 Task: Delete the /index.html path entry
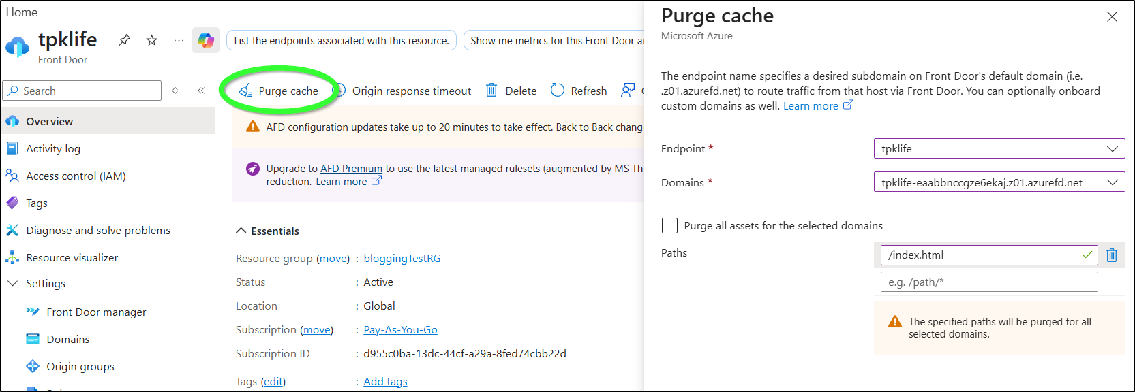tap(1112, 255)
